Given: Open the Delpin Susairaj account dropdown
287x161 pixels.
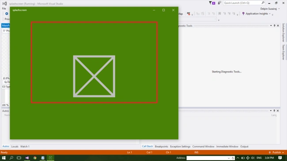Looking at the screenshot, I should (x=270, y=9).
